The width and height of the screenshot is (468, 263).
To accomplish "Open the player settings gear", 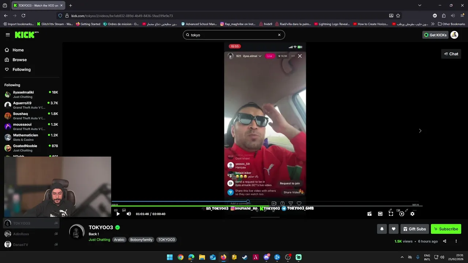I will [412, 214].
